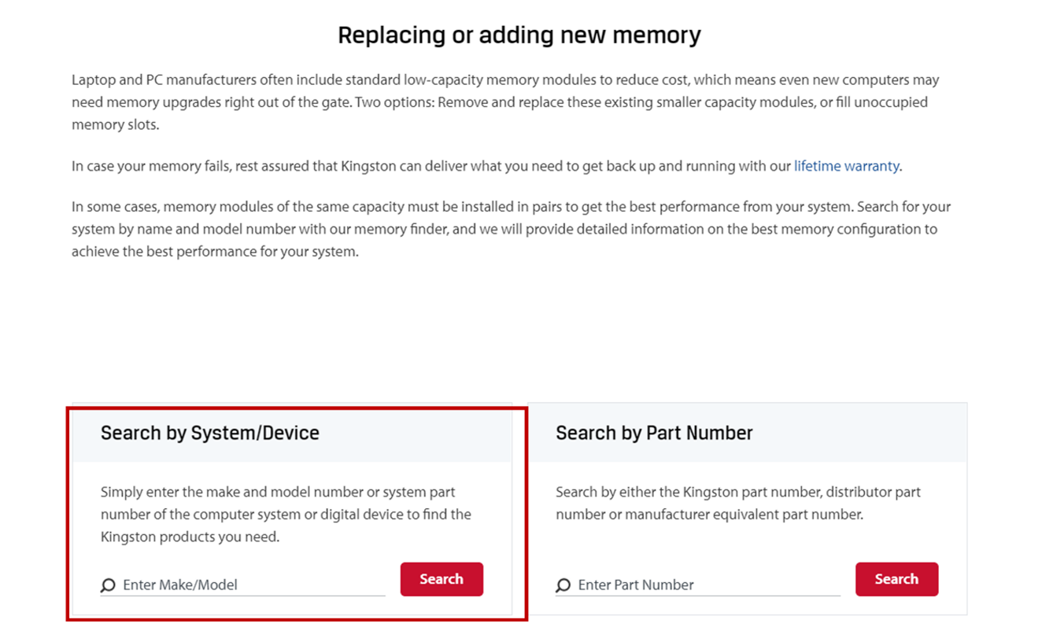Open the lifetime warranty link
1053x627 pixels.
click(846, 166)
